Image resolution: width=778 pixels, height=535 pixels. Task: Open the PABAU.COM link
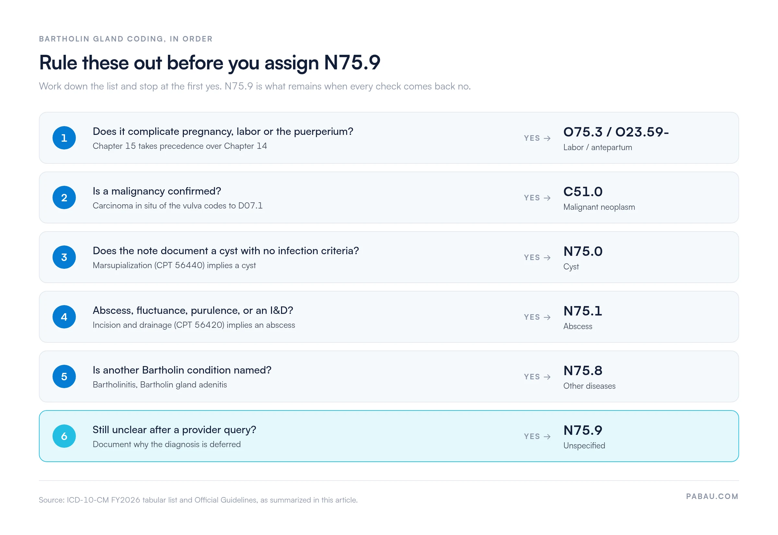(x=712, y=496)
